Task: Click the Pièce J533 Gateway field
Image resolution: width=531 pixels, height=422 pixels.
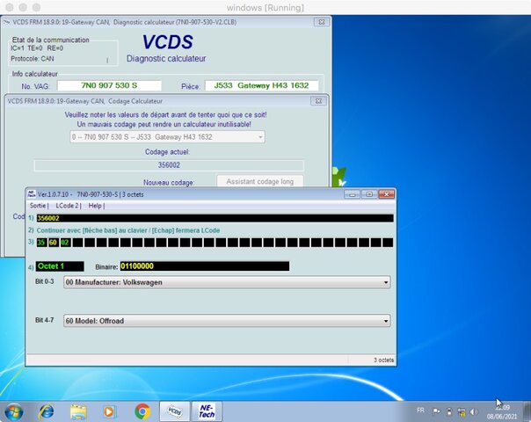Action: pos(261,85)
